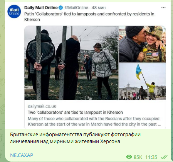Click the 48 мин timestamp
The width and height of the screenshot is (173, 162).
point(99,8)
